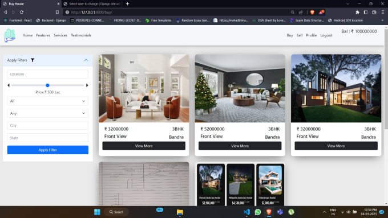Click the real estate site logo
Image resolution: width=388 pixels, height=218 pixels.
10,35
